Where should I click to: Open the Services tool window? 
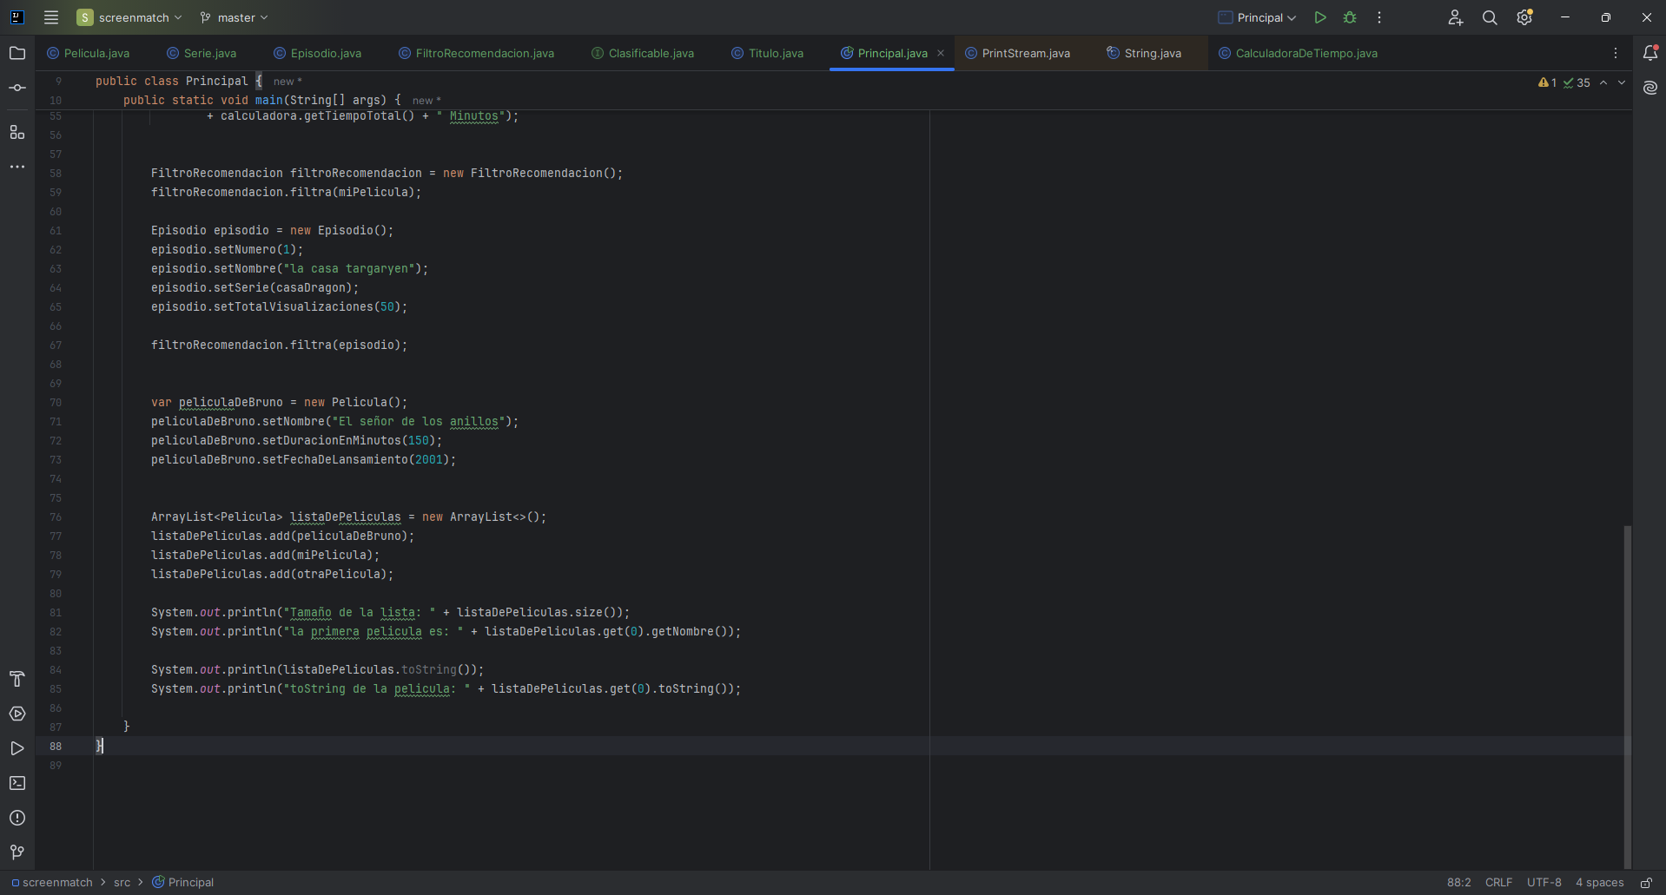click(x=17, y=714)
